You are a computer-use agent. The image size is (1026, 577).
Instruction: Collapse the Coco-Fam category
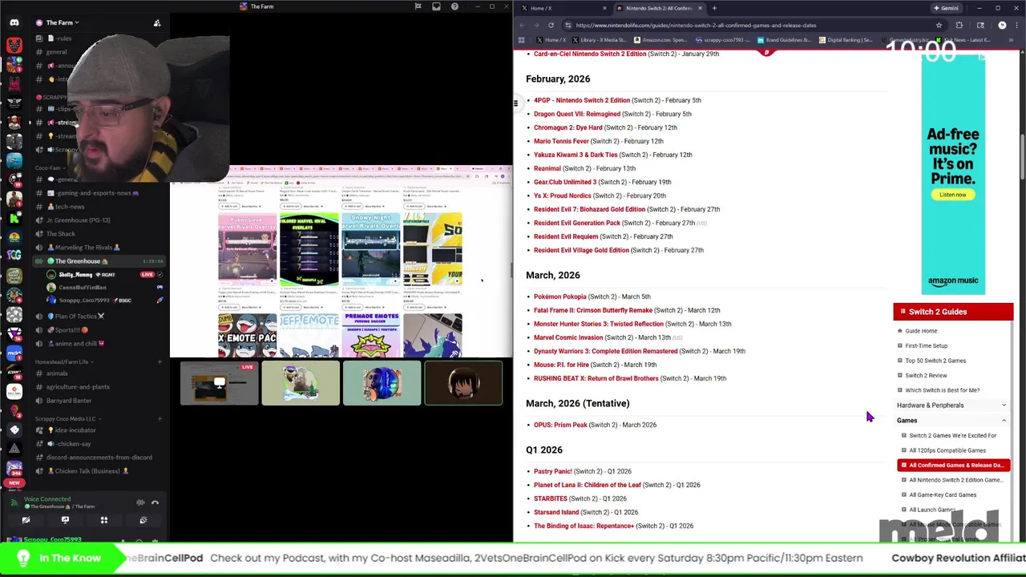click(50, 167)
